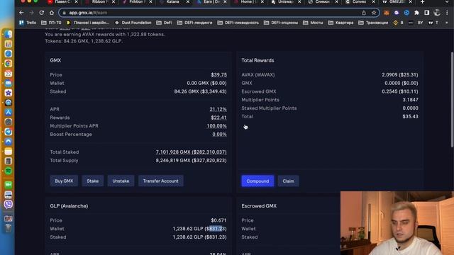Image resolution: width=454 pixels, height=255 pixels.
Task: Bookmark this page with the star
Action: tap(374, 13)
